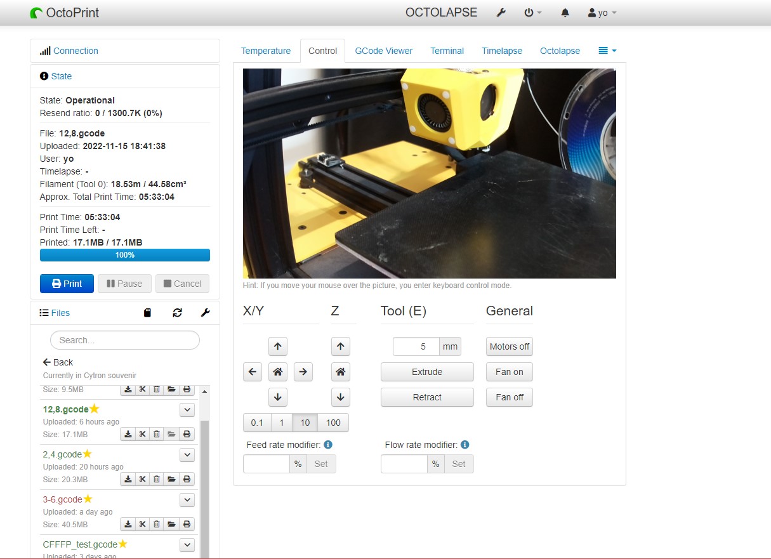The image size is (771, 559).
Task: Turn the fan off
Action: point(509,397)
